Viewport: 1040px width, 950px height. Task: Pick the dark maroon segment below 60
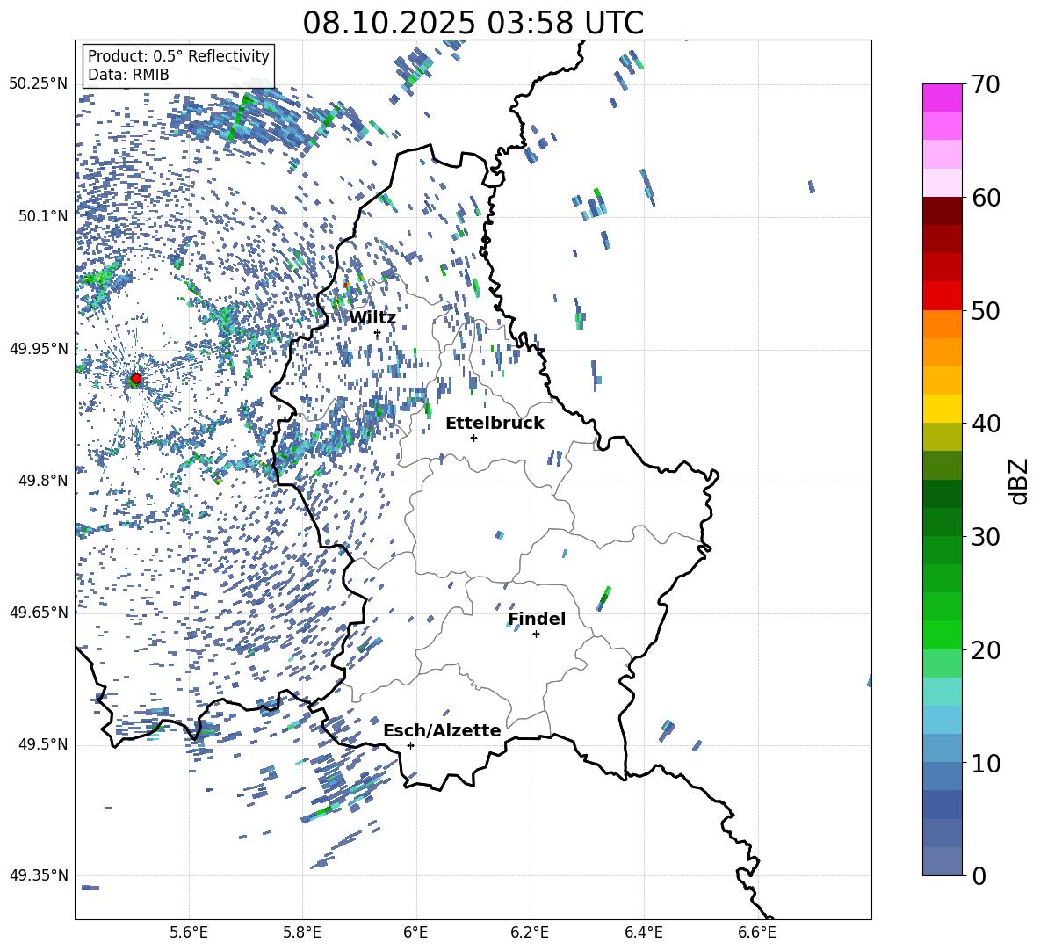coord(942,211)
